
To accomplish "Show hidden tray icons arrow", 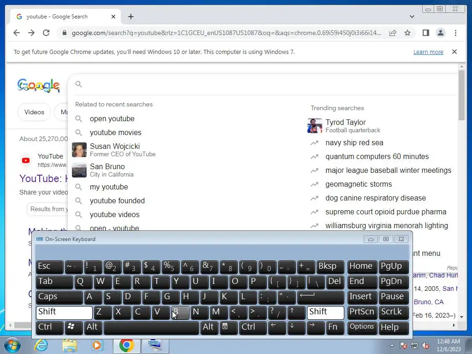I will 392,345.
